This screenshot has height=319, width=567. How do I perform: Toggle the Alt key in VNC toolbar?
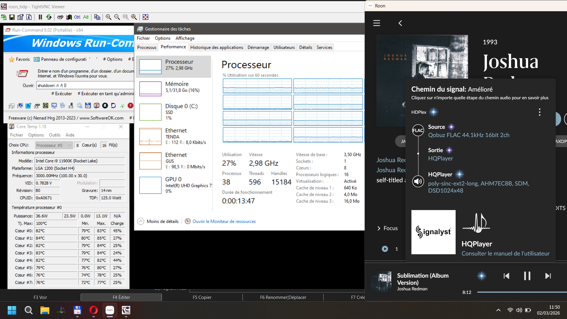pyautogui.click(x=86, y=17)
